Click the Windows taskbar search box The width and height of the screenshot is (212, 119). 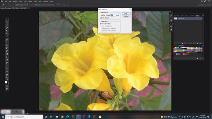click(x=24, y=117)
